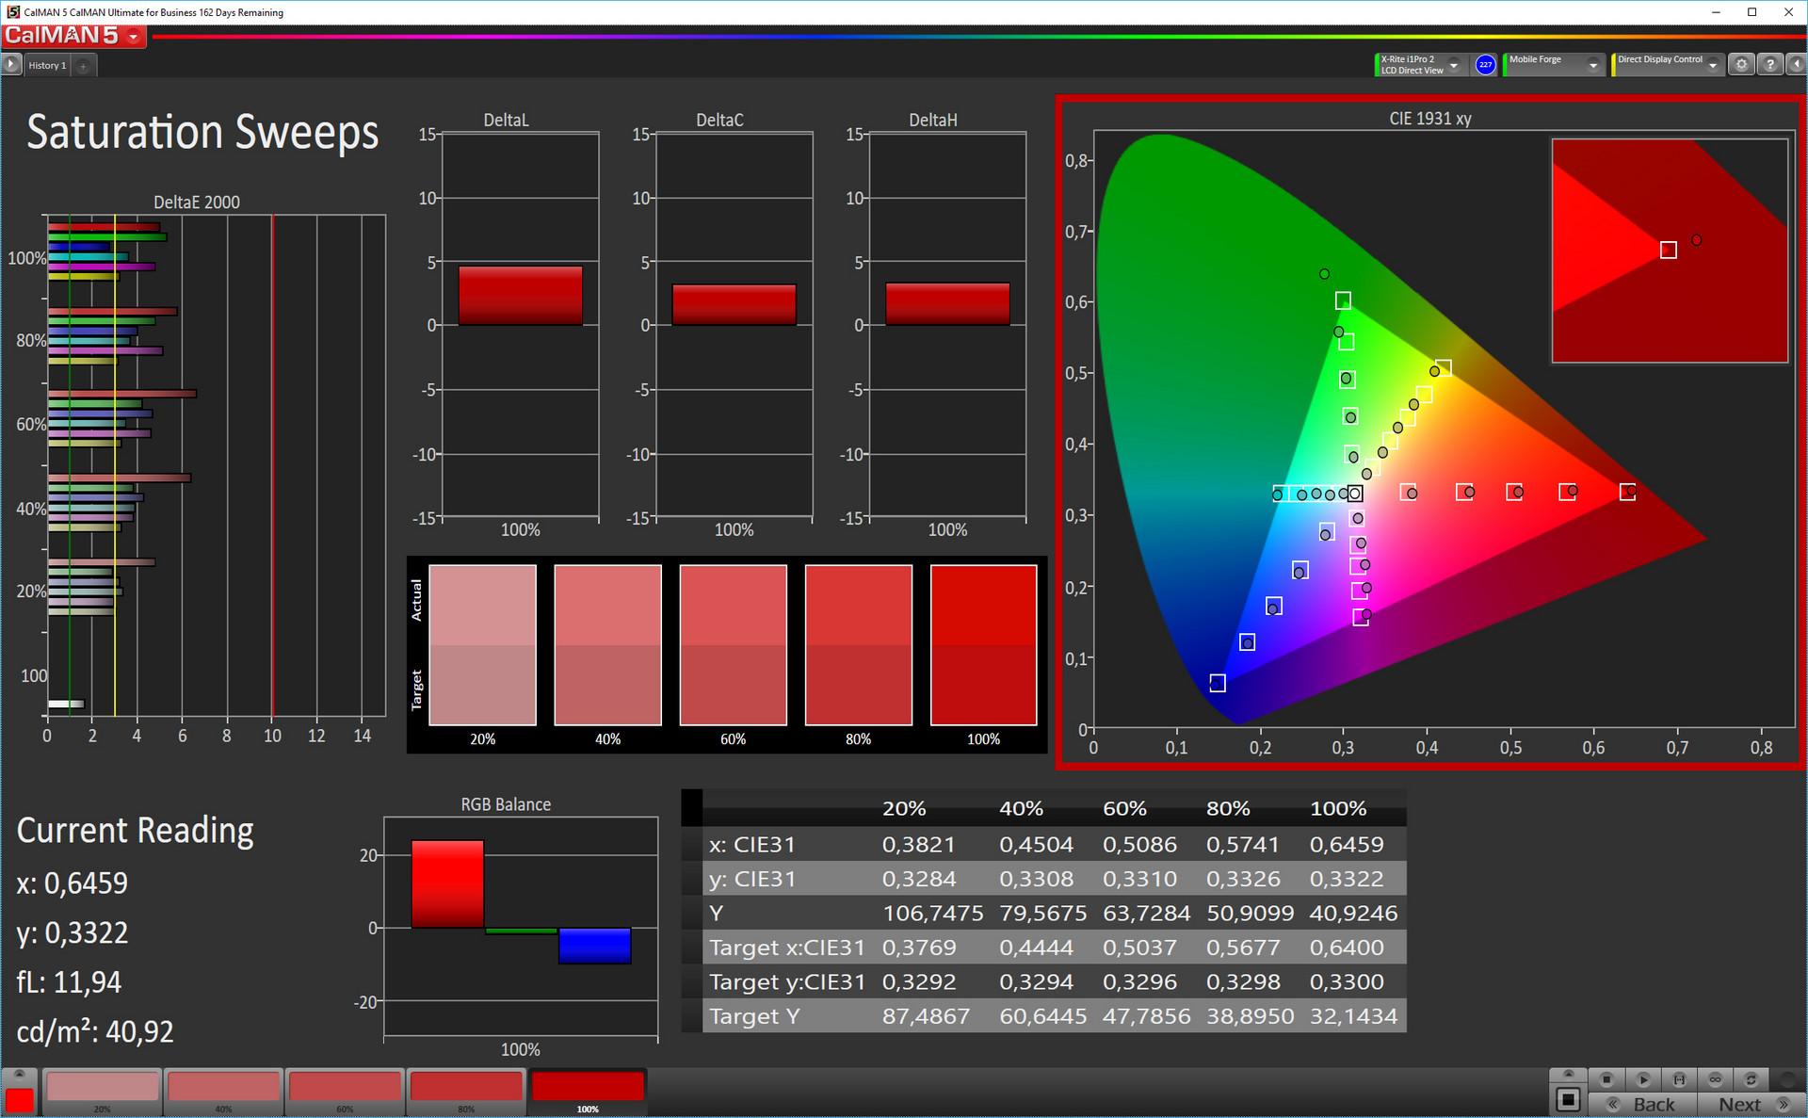Click the 20% actual/target color comparison patch
The image size is (1808, 1118).
coord(482,645)
